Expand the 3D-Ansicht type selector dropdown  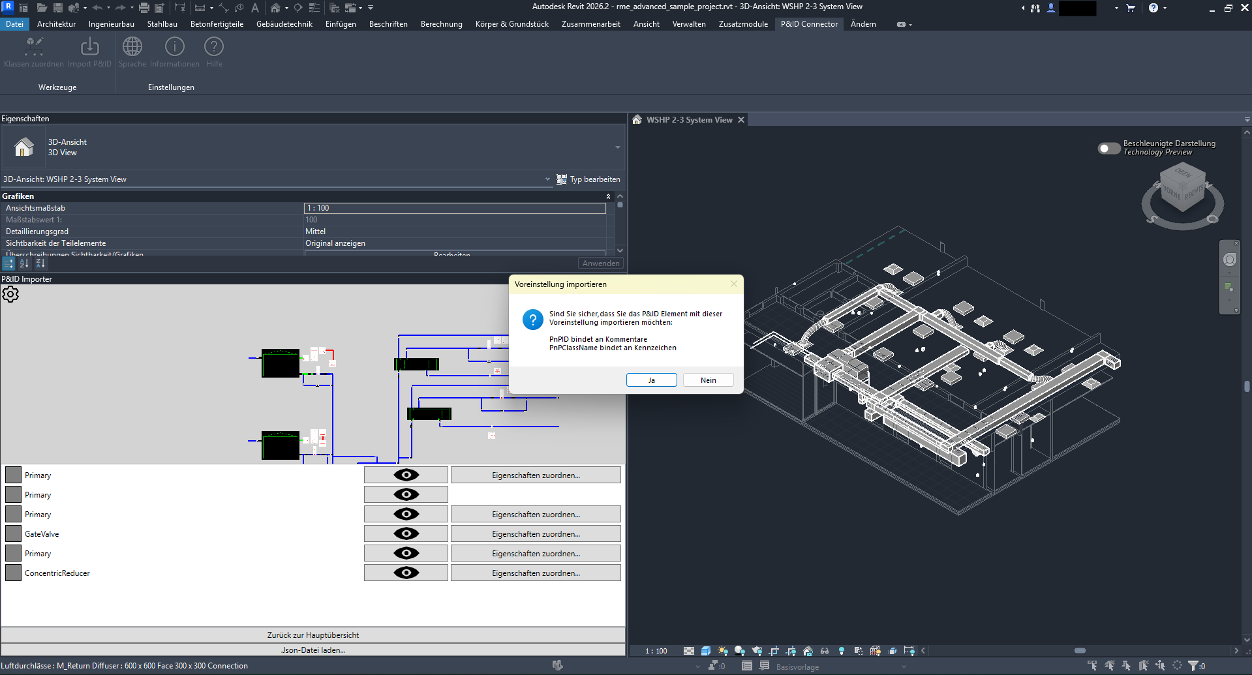point(617,147)
